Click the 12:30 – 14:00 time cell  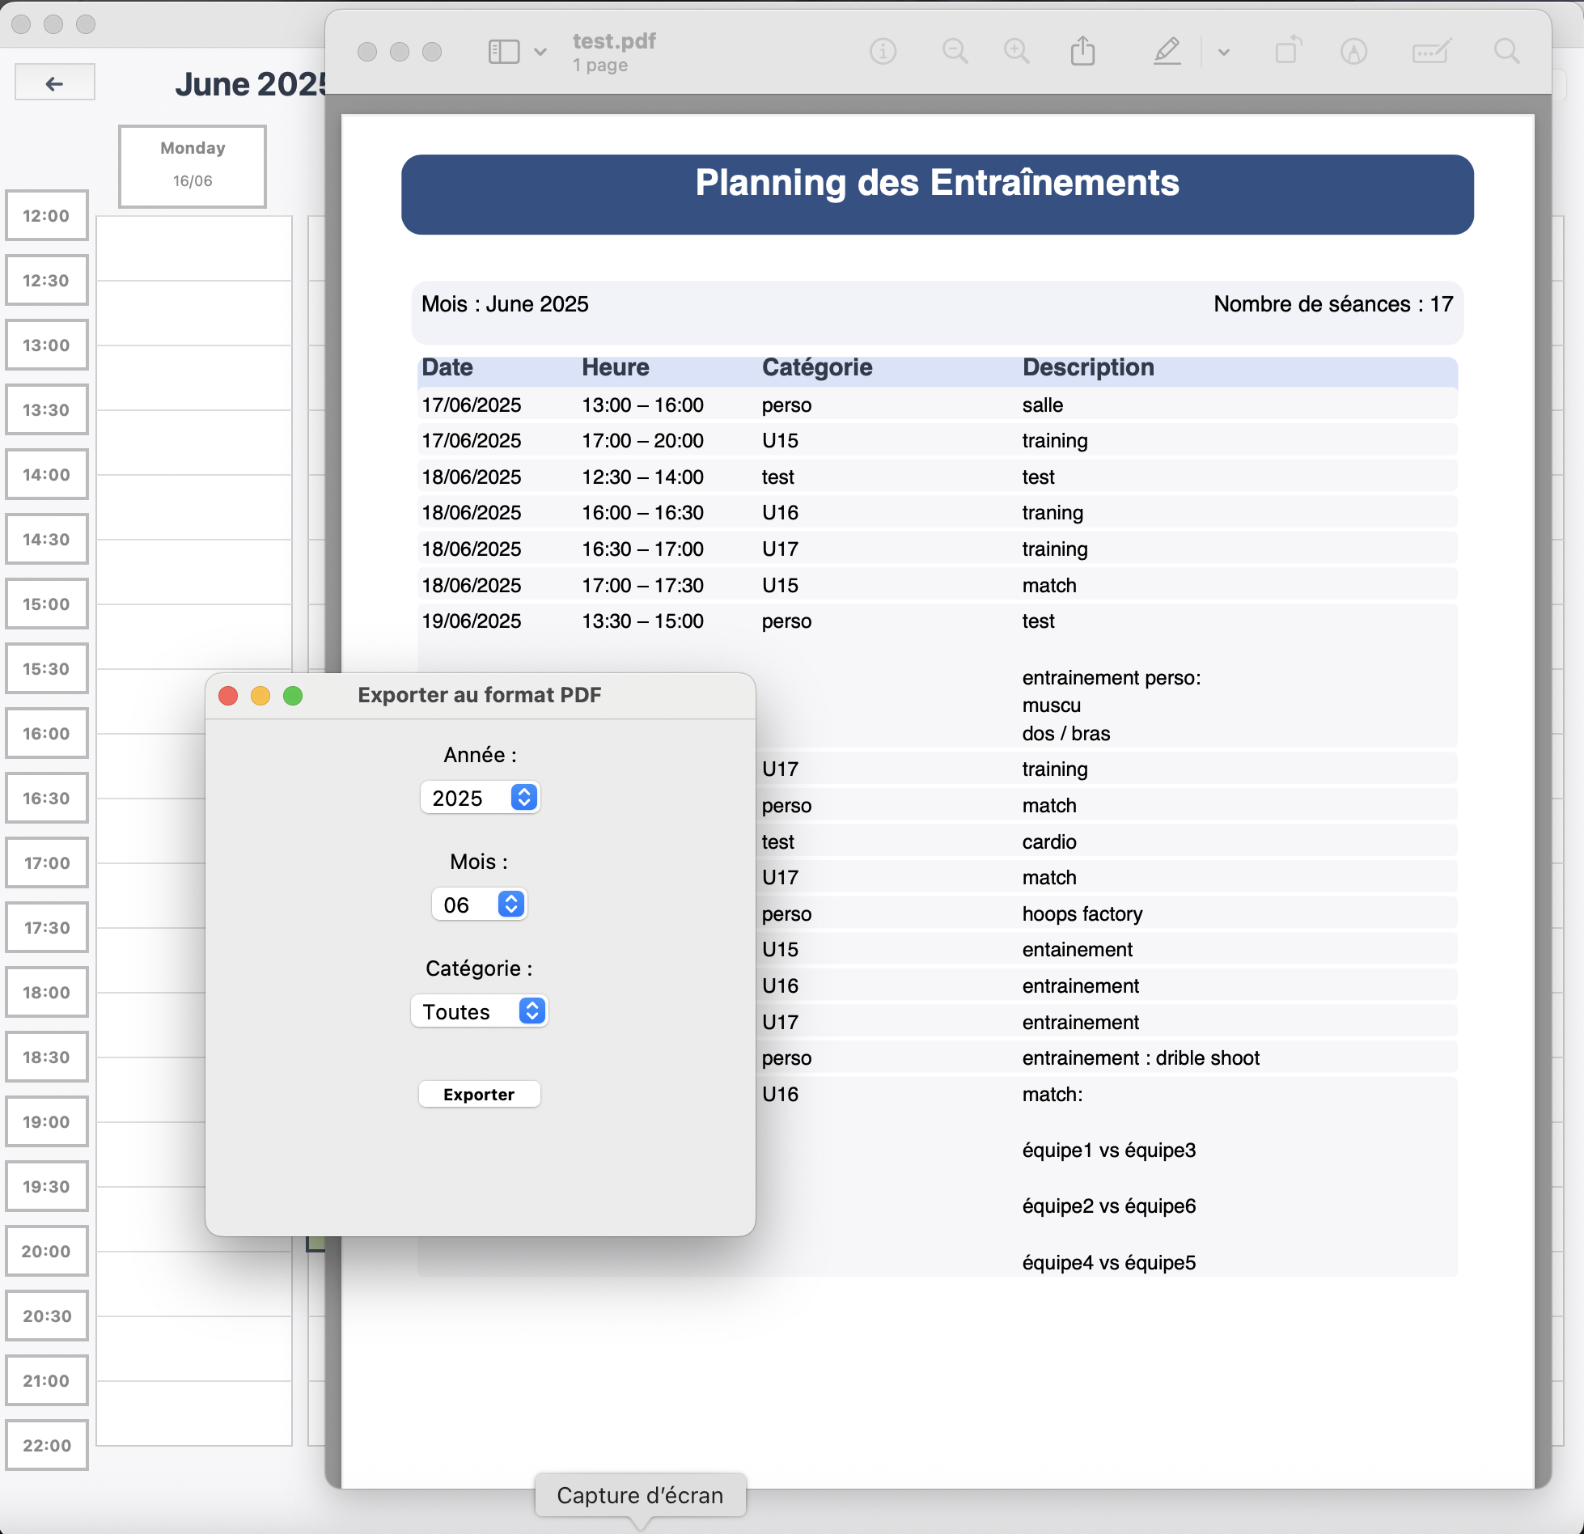642,477
